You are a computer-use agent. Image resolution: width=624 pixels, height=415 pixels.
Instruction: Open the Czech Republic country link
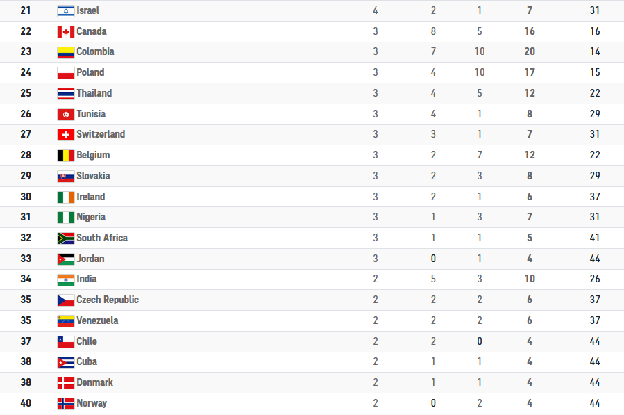pyautogui.click(x=108, y=300)
